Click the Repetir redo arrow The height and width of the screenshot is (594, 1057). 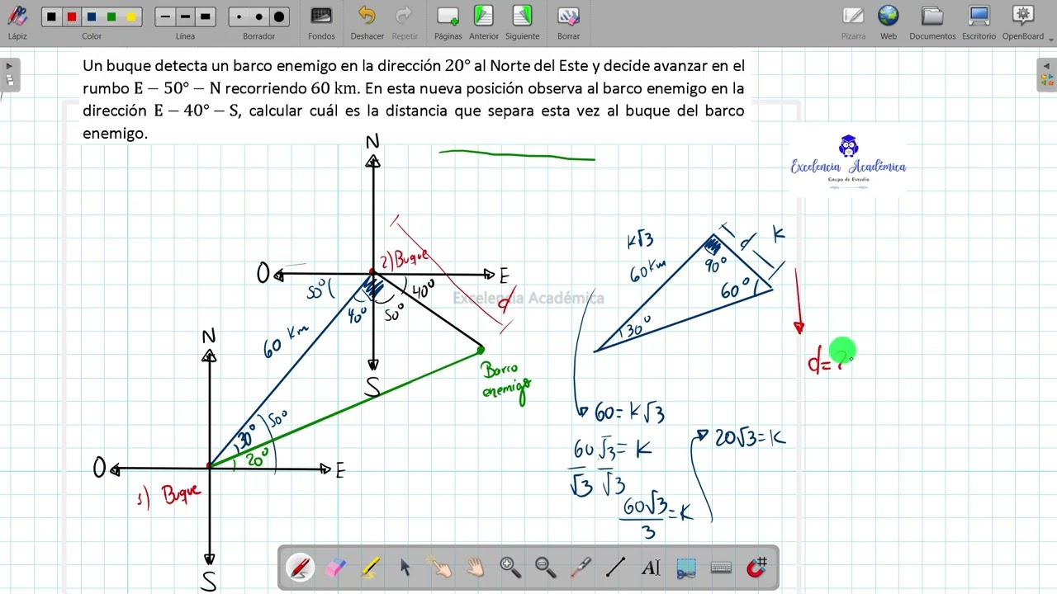click(x=405, y=22)
